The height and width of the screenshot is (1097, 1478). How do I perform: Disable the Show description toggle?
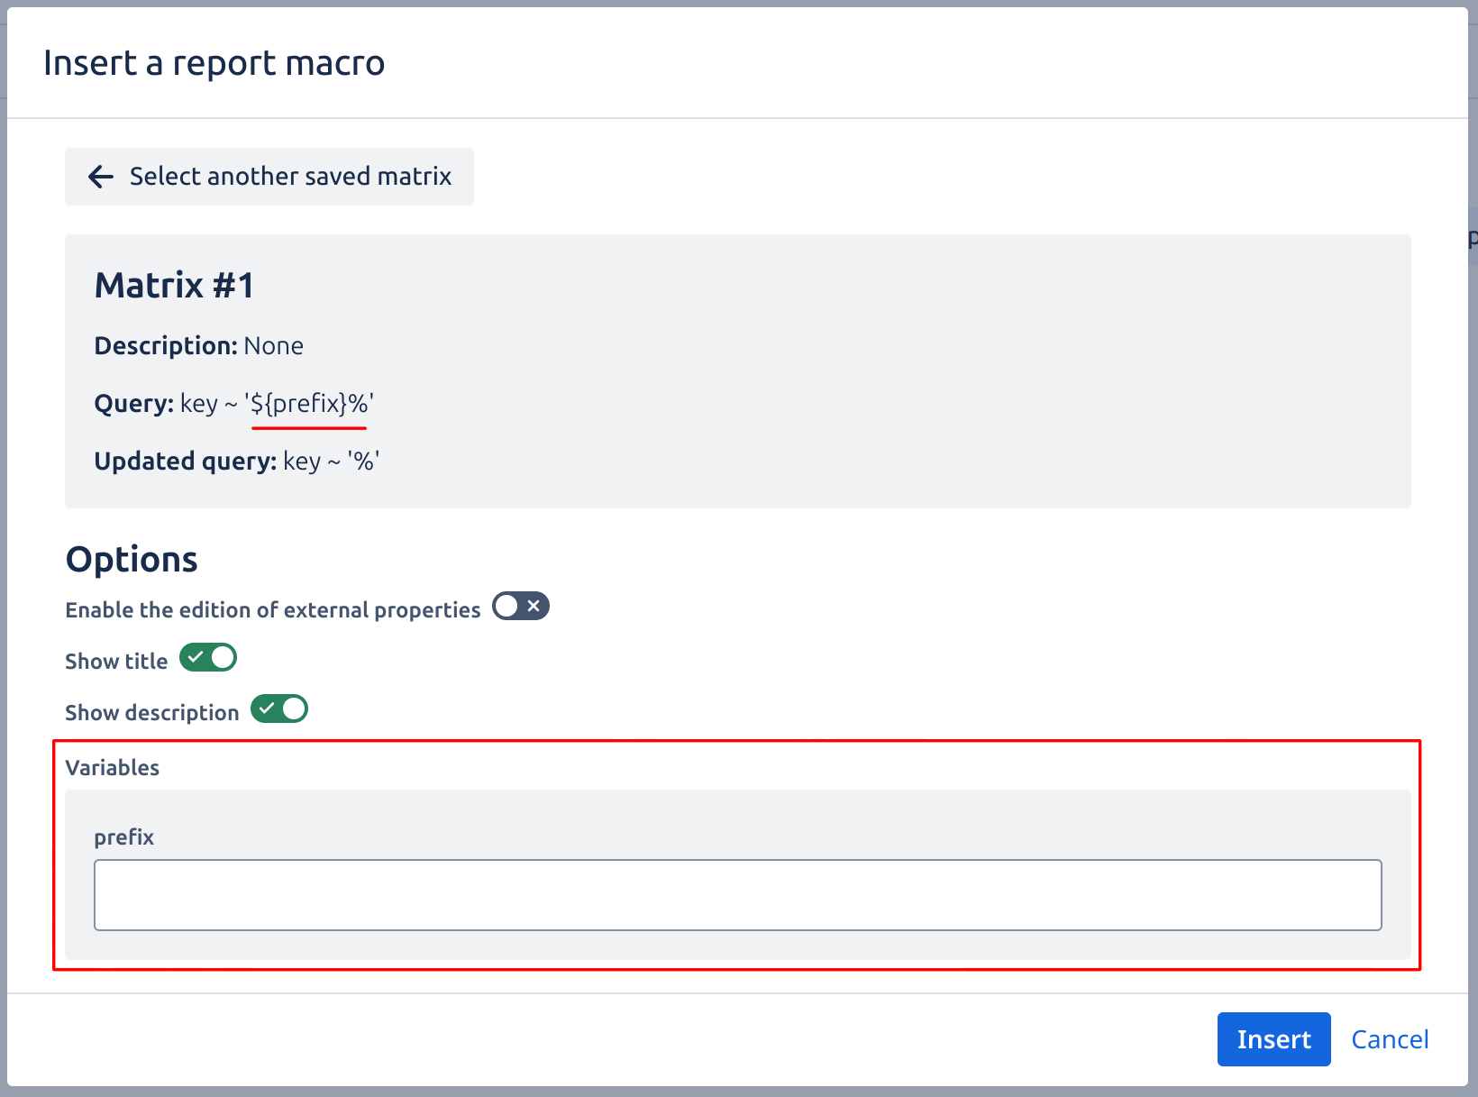[x=279, y=709]
